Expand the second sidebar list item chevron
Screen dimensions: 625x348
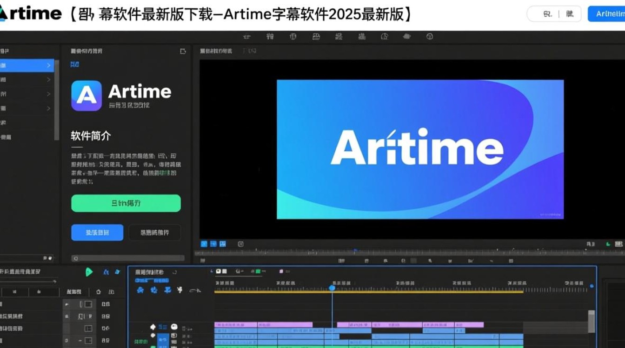pyautogui.click(x=48, y=80)
